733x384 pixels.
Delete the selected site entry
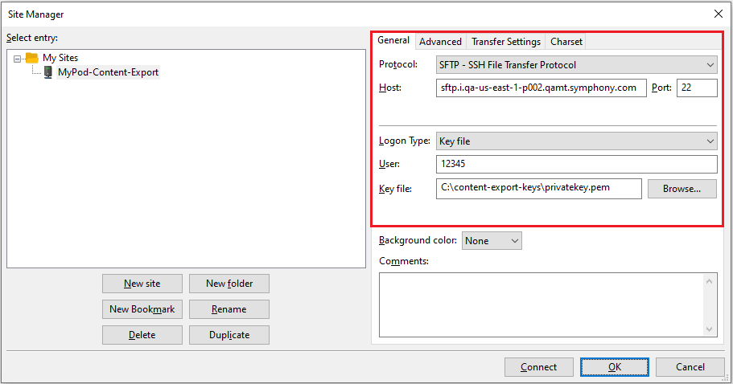142,335
